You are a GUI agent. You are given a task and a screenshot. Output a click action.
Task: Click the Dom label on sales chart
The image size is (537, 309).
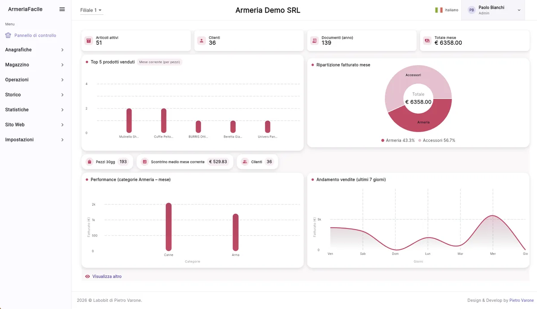[x=395, y=254]
